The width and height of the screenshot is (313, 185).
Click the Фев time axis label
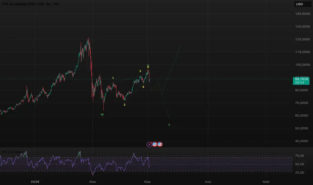tap(92, 182)
